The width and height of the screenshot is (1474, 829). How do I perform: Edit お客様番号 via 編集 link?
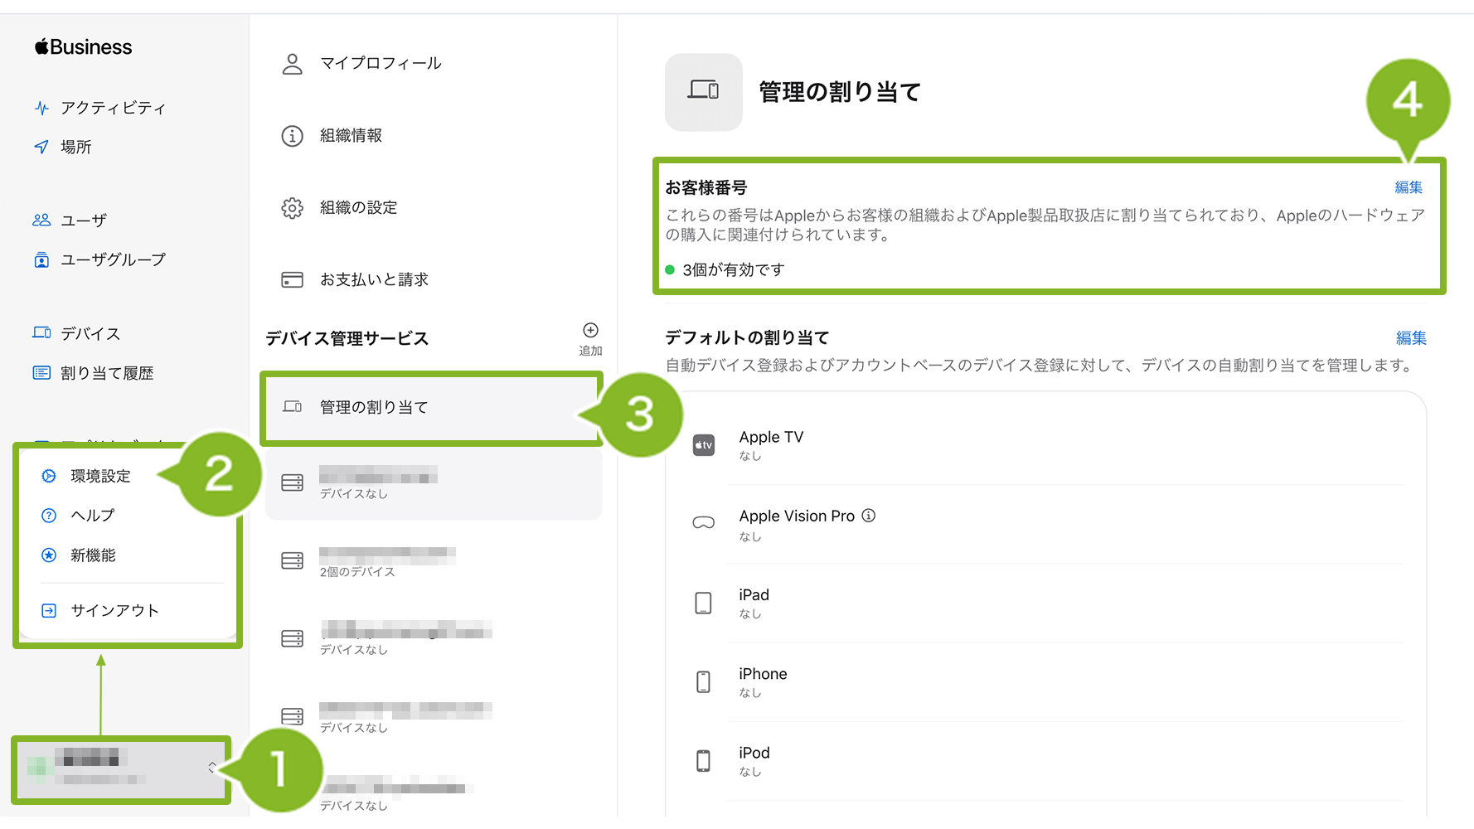point(1408,187)
